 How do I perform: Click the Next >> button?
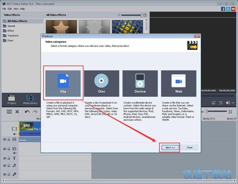tap(170, 148)
